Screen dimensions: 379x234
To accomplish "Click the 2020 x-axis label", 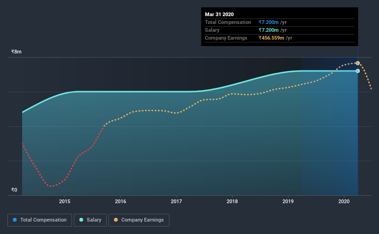I will pyautogui.click(x=344, y=201).
